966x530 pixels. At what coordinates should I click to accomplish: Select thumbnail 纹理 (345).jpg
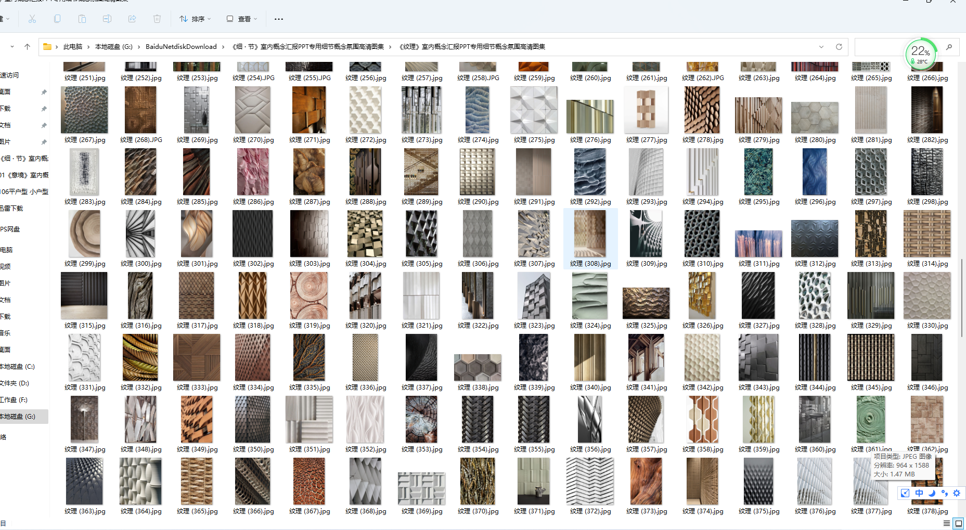[x=871, y=357]
